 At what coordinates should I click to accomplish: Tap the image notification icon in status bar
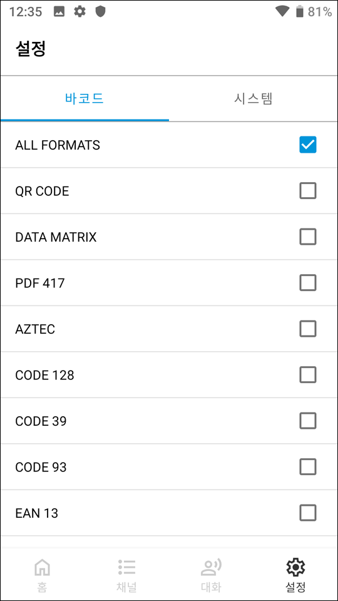(59, 12)
